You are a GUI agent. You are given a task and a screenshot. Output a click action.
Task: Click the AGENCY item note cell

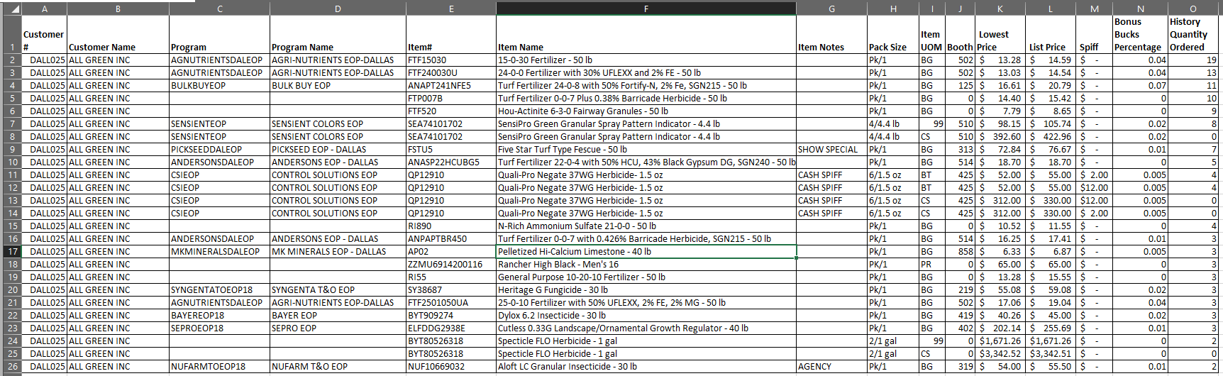(831, 366)
